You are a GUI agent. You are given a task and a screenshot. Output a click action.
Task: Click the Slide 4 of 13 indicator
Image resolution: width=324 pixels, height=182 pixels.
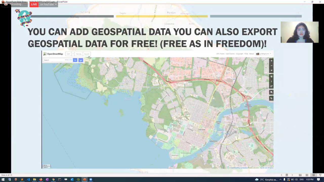[7, 175]
